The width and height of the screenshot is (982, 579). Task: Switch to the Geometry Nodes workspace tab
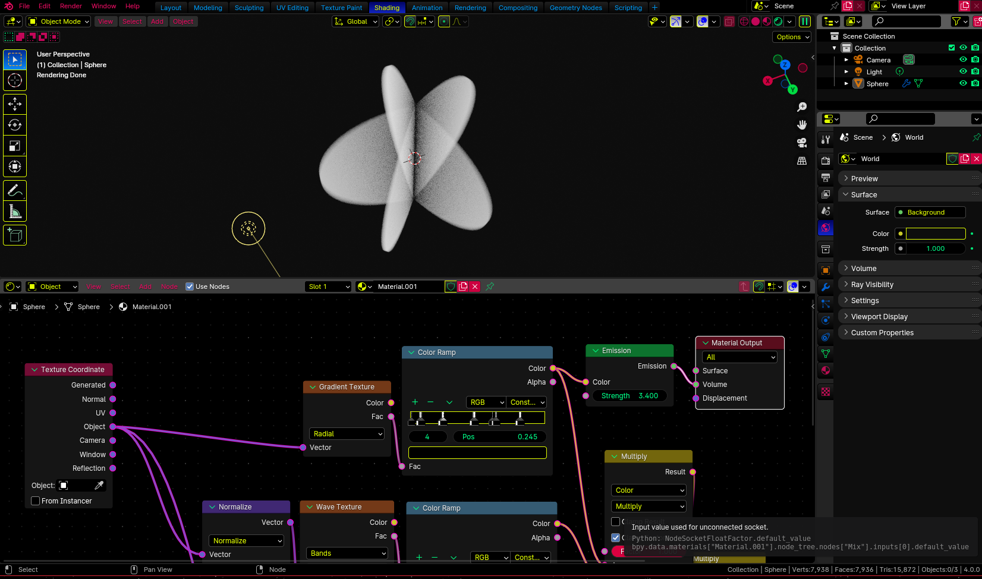point(575,8)
